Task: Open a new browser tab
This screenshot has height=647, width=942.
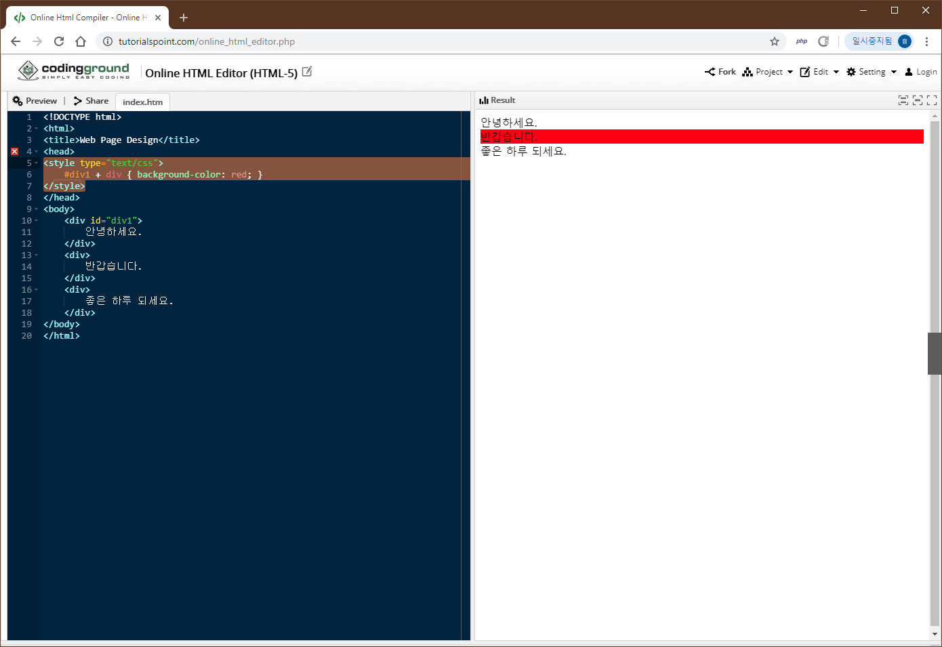Action: pyautogui.click(x=184, y=18)
